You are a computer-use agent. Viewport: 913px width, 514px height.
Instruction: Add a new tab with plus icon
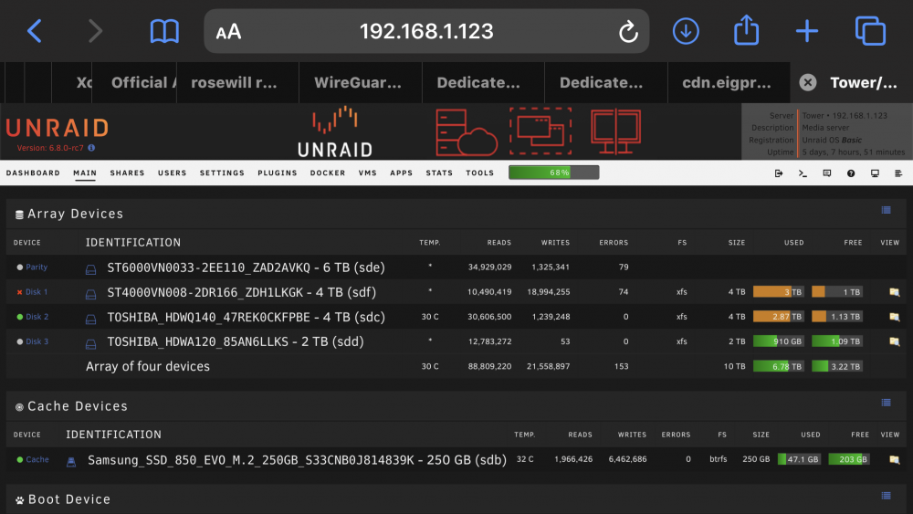tap(806, 31)
